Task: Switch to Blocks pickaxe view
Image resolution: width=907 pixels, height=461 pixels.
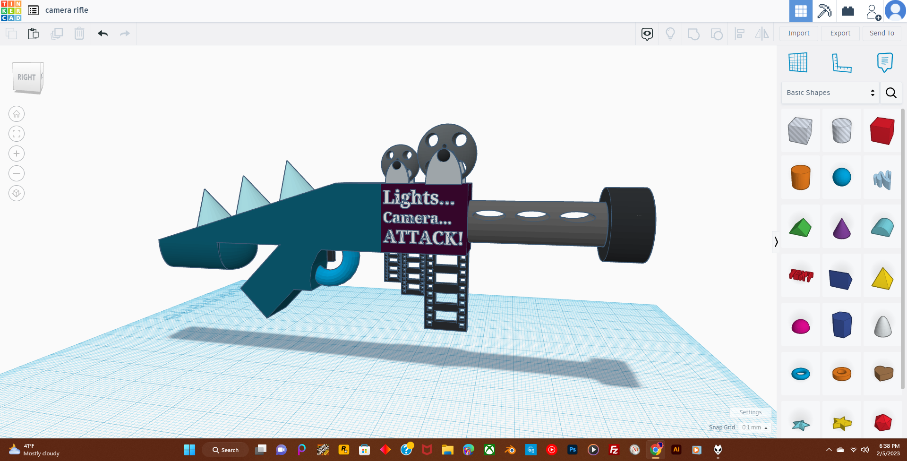Action: [824, 11]
